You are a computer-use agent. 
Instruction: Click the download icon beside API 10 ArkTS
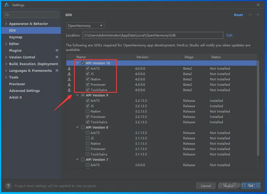pyautogui.click(x=69, y=68)
